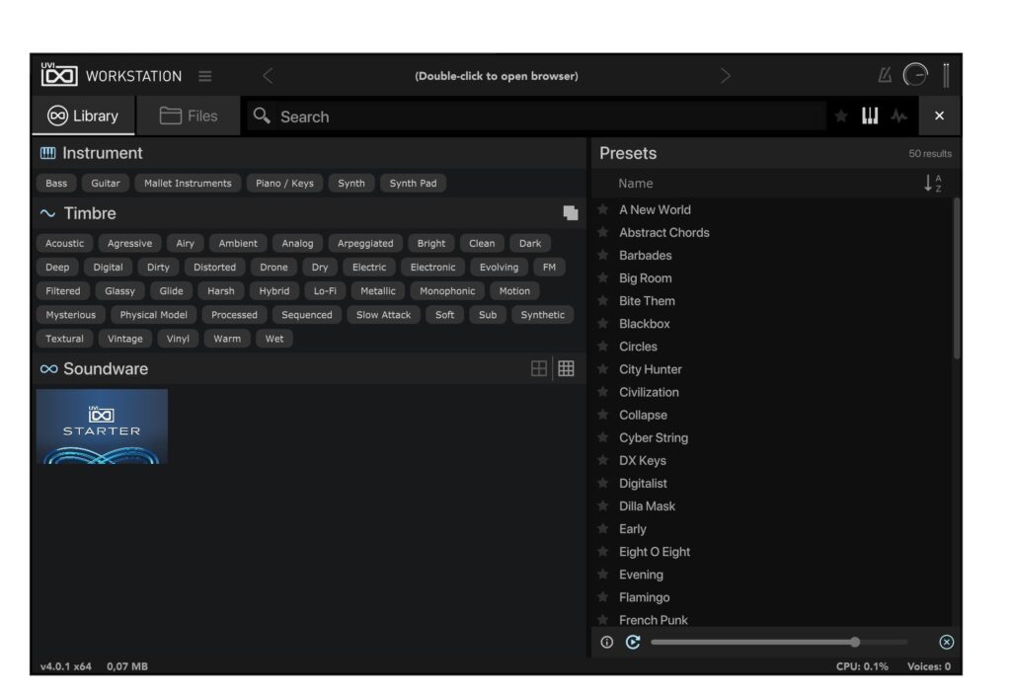Screen dimensions: 1011x698
Task: Apply the Lo-Fi timbre tag
Action: 327,290
